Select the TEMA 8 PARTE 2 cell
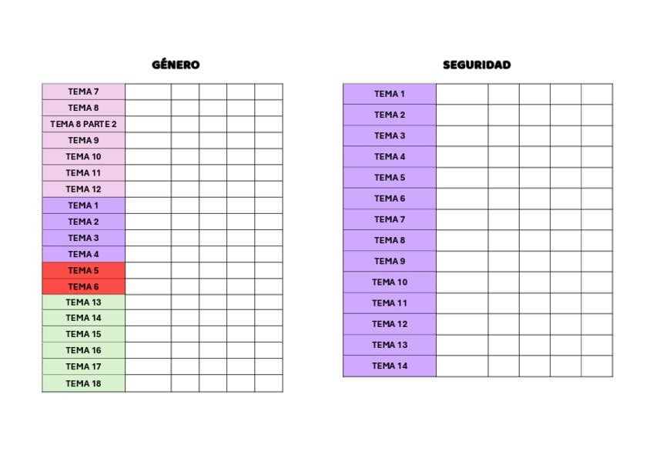 (x=83, y=124)
